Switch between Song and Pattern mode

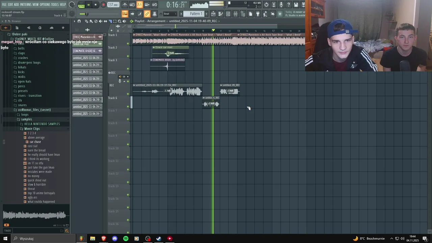click(x=81, y=5)
